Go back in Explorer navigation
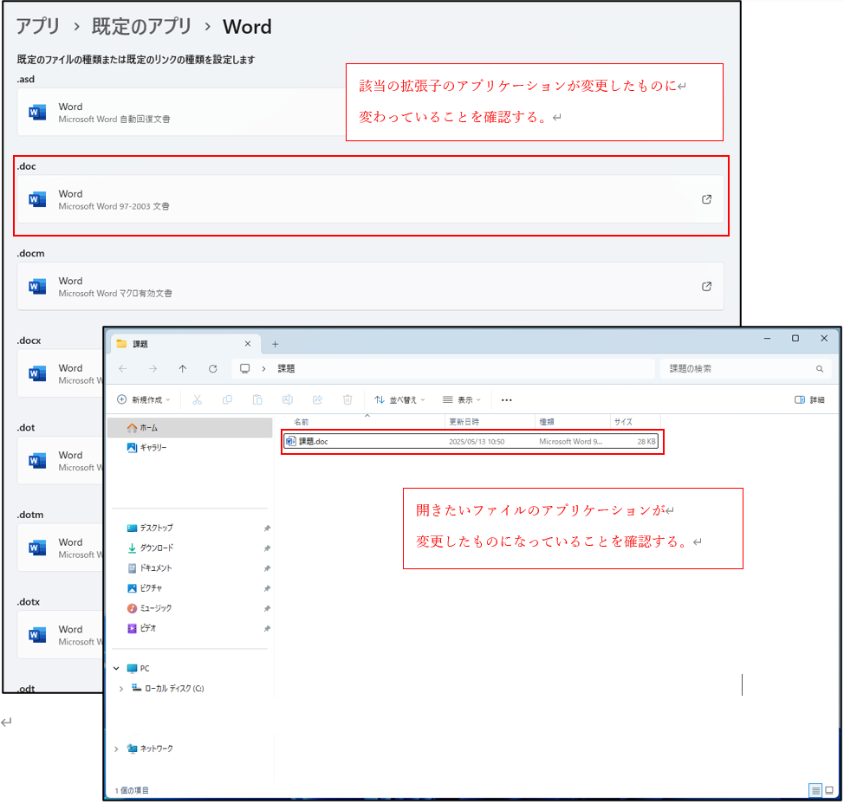This screenshot has width=844, height=804. 123,368
